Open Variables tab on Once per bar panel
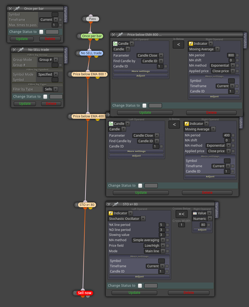Viewport: 249px width, 307px height. (65, 14)
